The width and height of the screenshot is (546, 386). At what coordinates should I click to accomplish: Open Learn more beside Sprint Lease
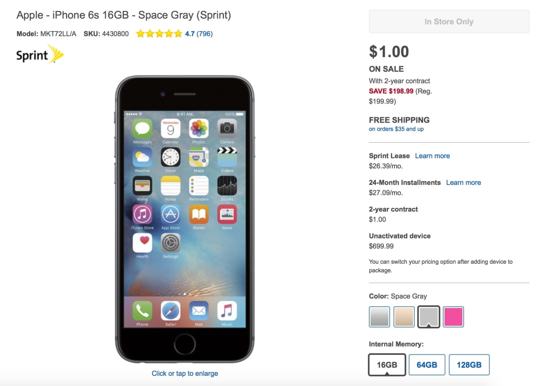pos(433,156)
